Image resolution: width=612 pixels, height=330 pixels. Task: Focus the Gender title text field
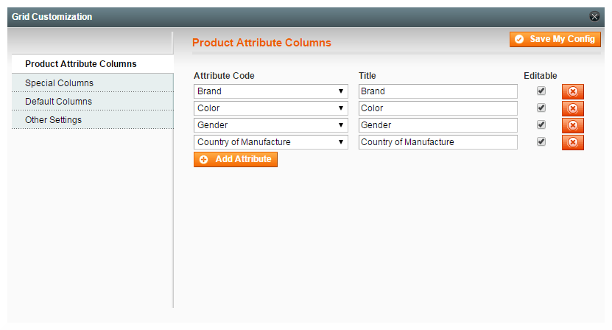click(x=437, y=125)
